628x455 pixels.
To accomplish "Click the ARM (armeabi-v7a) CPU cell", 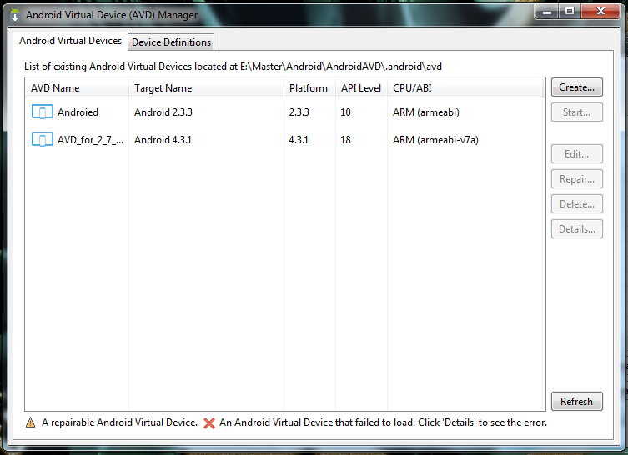I will click(435, 140).
